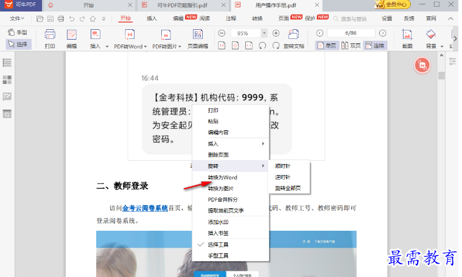Open the 页面 page ribbon tab
The height and width of the screenshot is (277, 462).
click(x=284, y=18)
